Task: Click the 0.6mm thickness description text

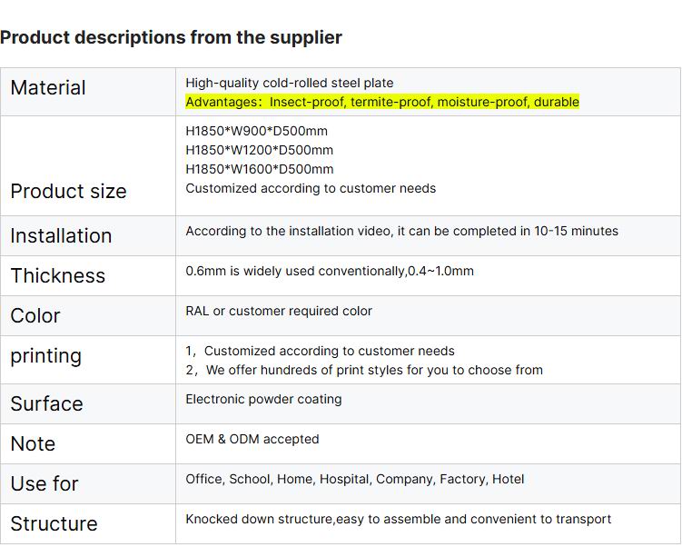Action: tap(330, 271)
